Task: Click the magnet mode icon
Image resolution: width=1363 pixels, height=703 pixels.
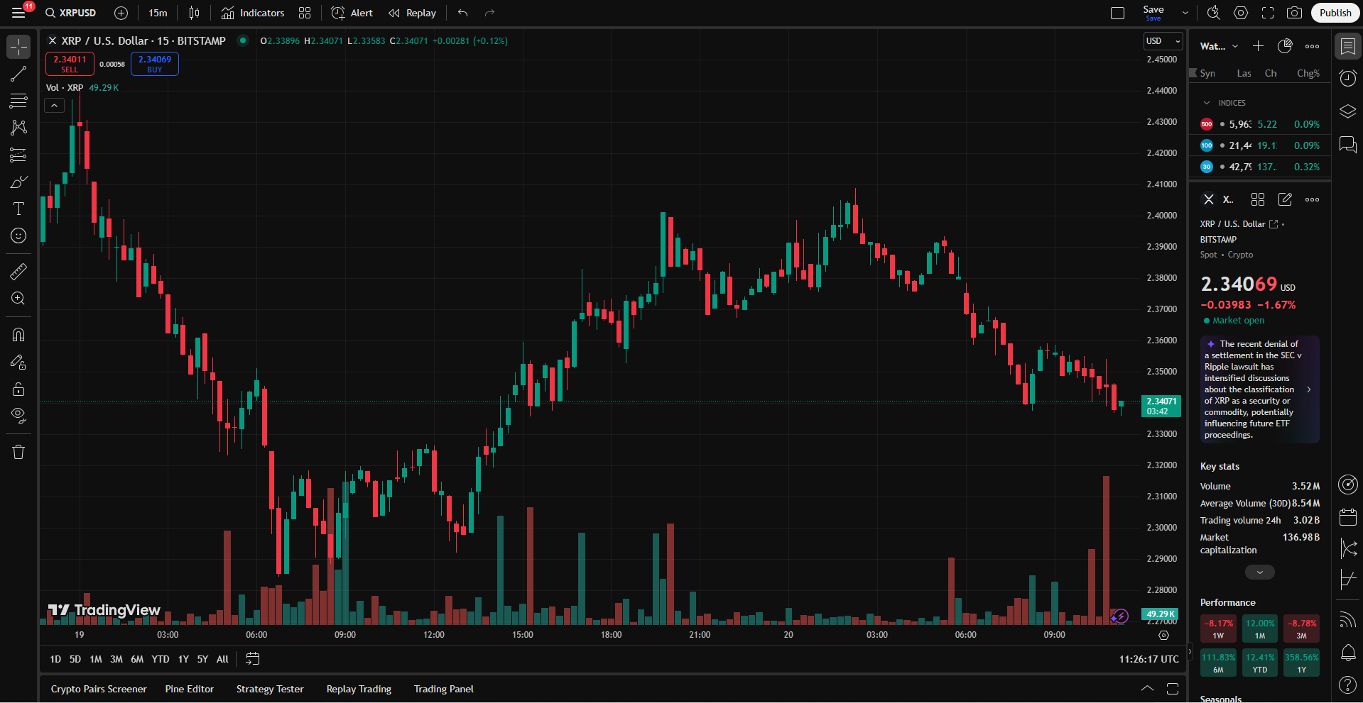Action: pos(18,334)
